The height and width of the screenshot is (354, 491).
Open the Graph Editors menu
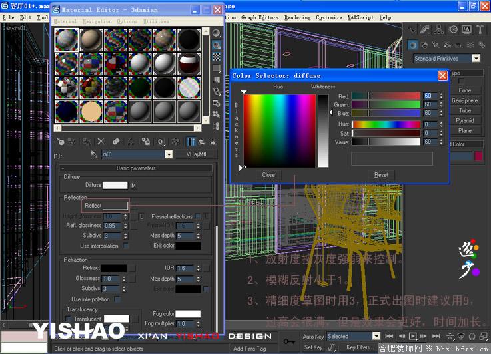click(260, 17)
